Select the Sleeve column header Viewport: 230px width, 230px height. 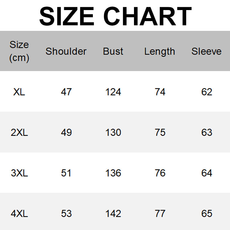click(206, 51)
